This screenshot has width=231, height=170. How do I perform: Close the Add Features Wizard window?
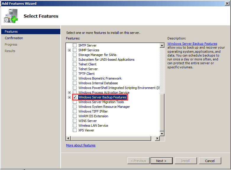coord(227,3)
